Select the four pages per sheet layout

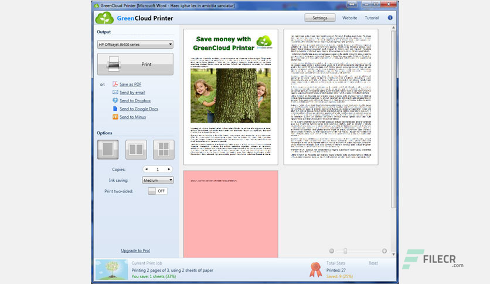tap(164, 150)
